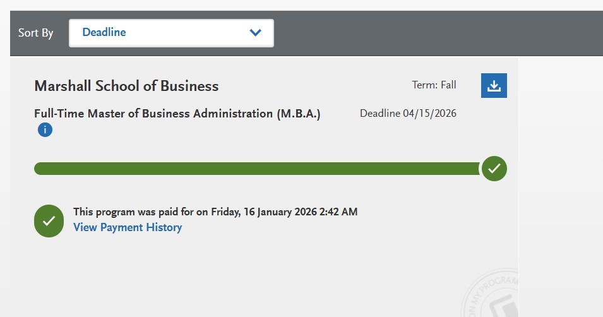
Task: Click the blue download application icon
Action: coord(494,86)
